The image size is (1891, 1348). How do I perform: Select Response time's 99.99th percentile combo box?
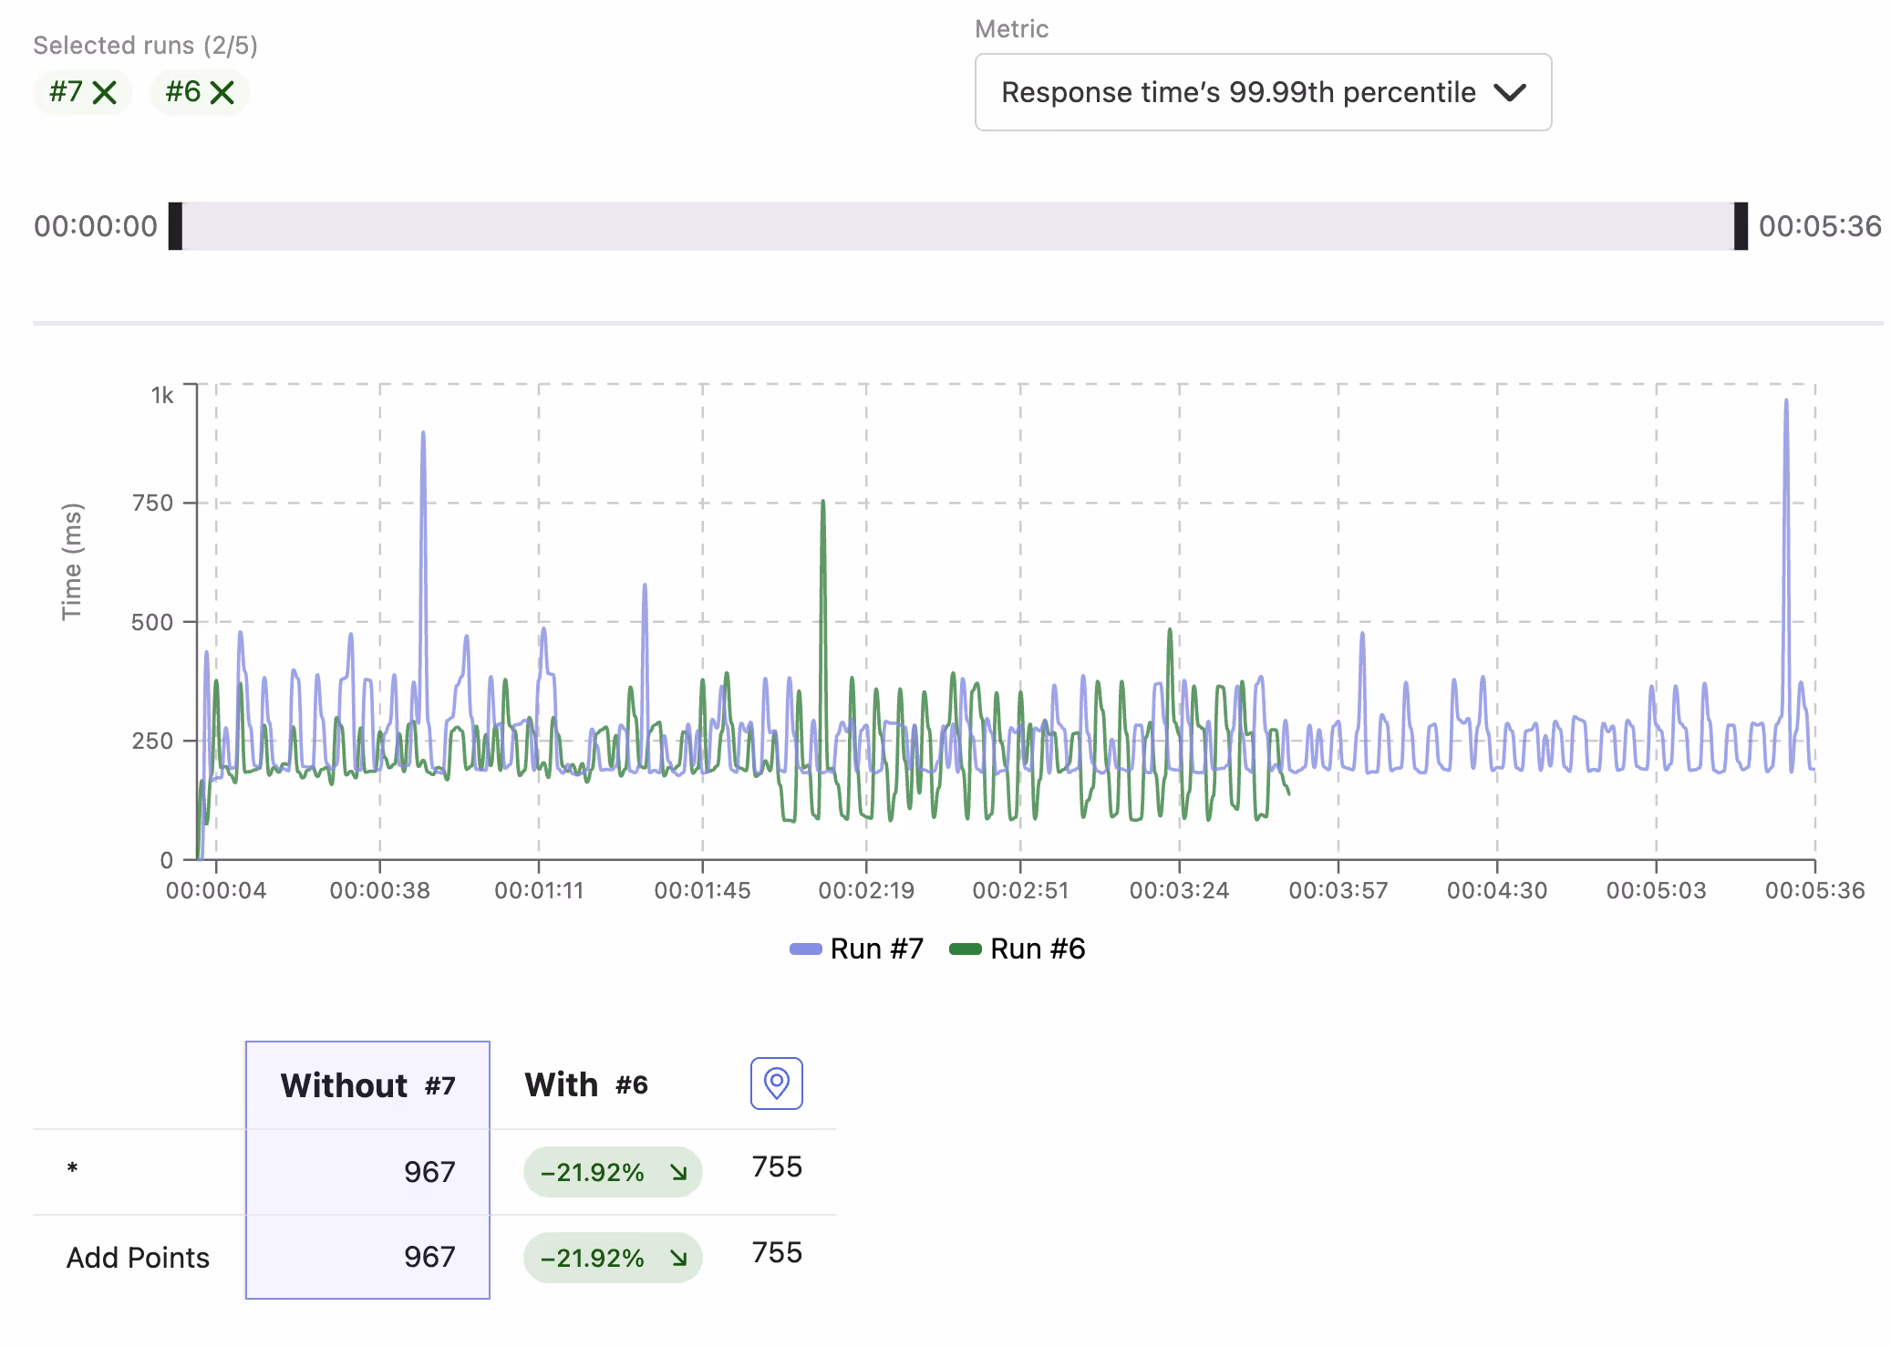click(x=1263, y=92)
